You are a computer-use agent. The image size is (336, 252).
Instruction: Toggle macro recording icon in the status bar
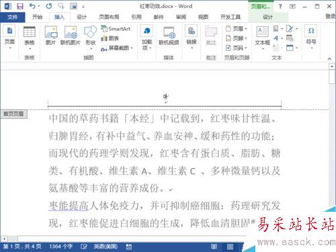pos(129,247)
